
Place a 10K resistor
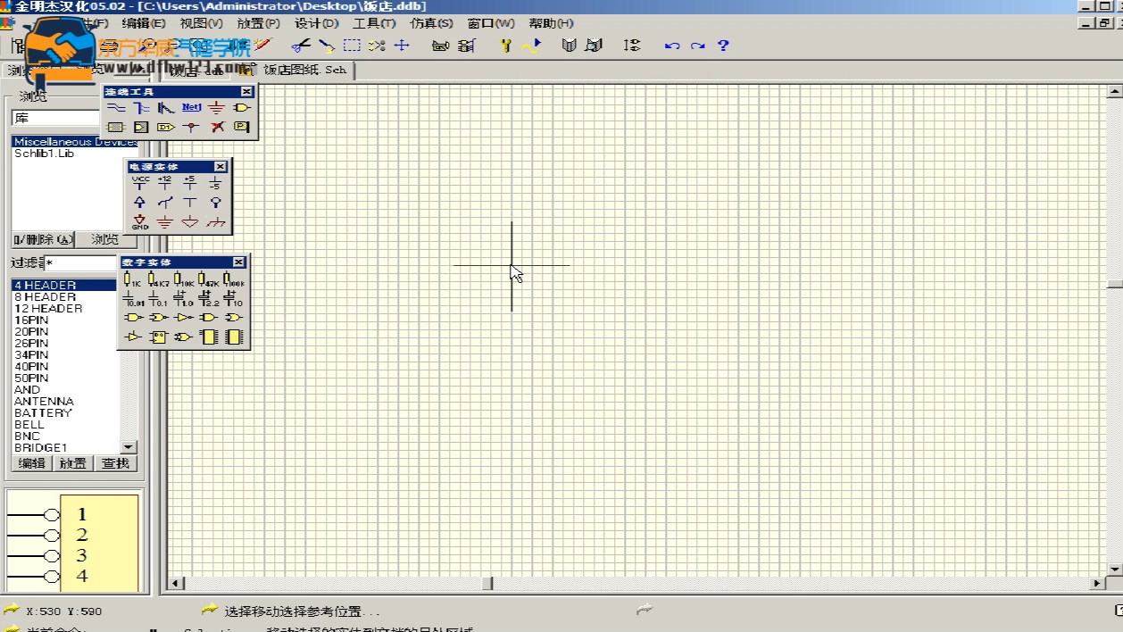pos(183,280)
